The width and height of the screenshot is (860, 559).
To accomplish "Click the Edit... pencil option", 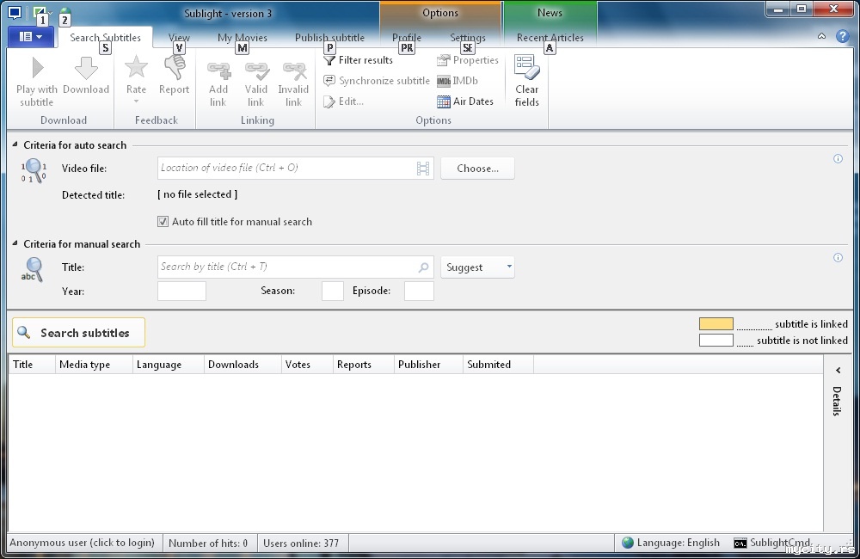I will [343, 101].
